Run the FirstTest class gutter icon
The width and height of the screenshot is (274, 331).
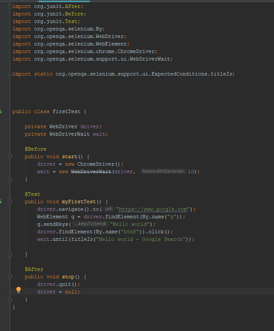[x=1, y=111]
